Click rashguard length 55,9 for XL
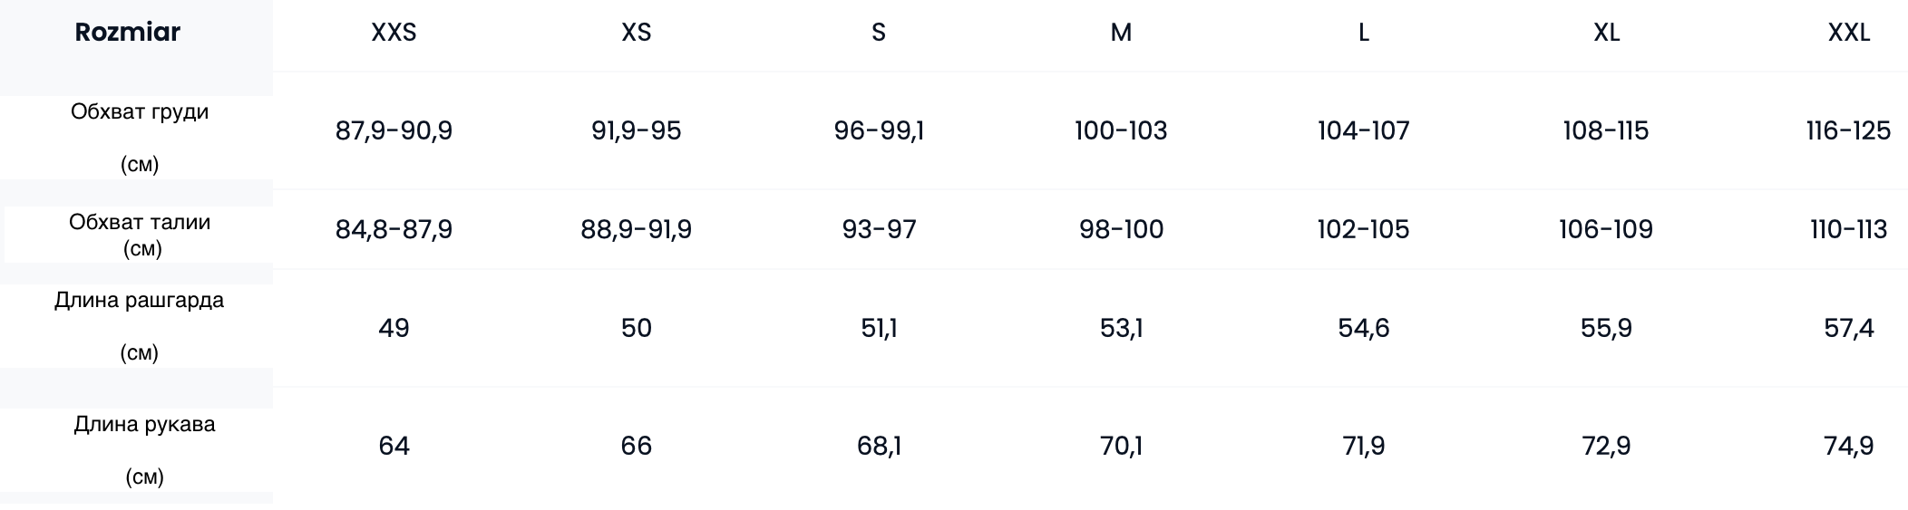1908x510 pixels. point(1606,328)
